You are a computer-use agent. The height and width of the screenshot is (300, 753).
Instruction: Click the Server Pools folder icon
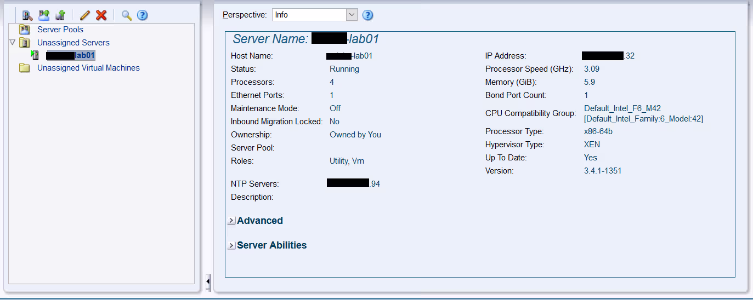pos(25,30)
